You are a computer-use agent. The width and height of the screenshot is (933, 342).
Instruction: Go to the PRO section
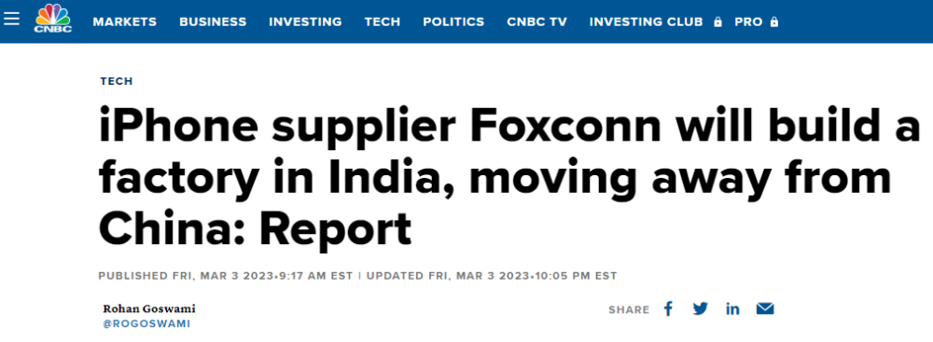pos(748,22)
